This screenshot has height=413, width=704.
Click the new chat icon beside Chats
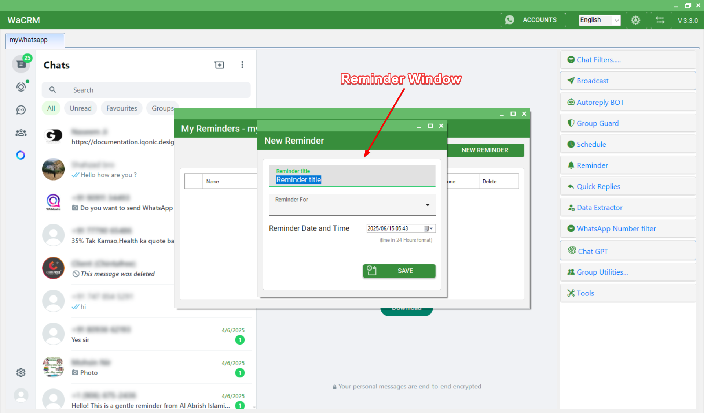[219, 65]
